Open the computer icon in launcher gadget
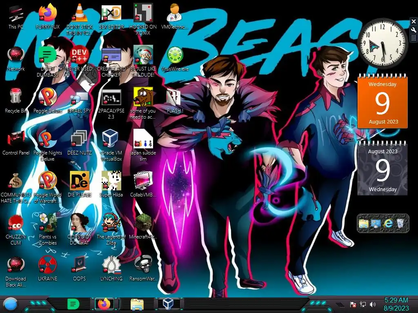The image size is (418, 313). coord(376,223)
